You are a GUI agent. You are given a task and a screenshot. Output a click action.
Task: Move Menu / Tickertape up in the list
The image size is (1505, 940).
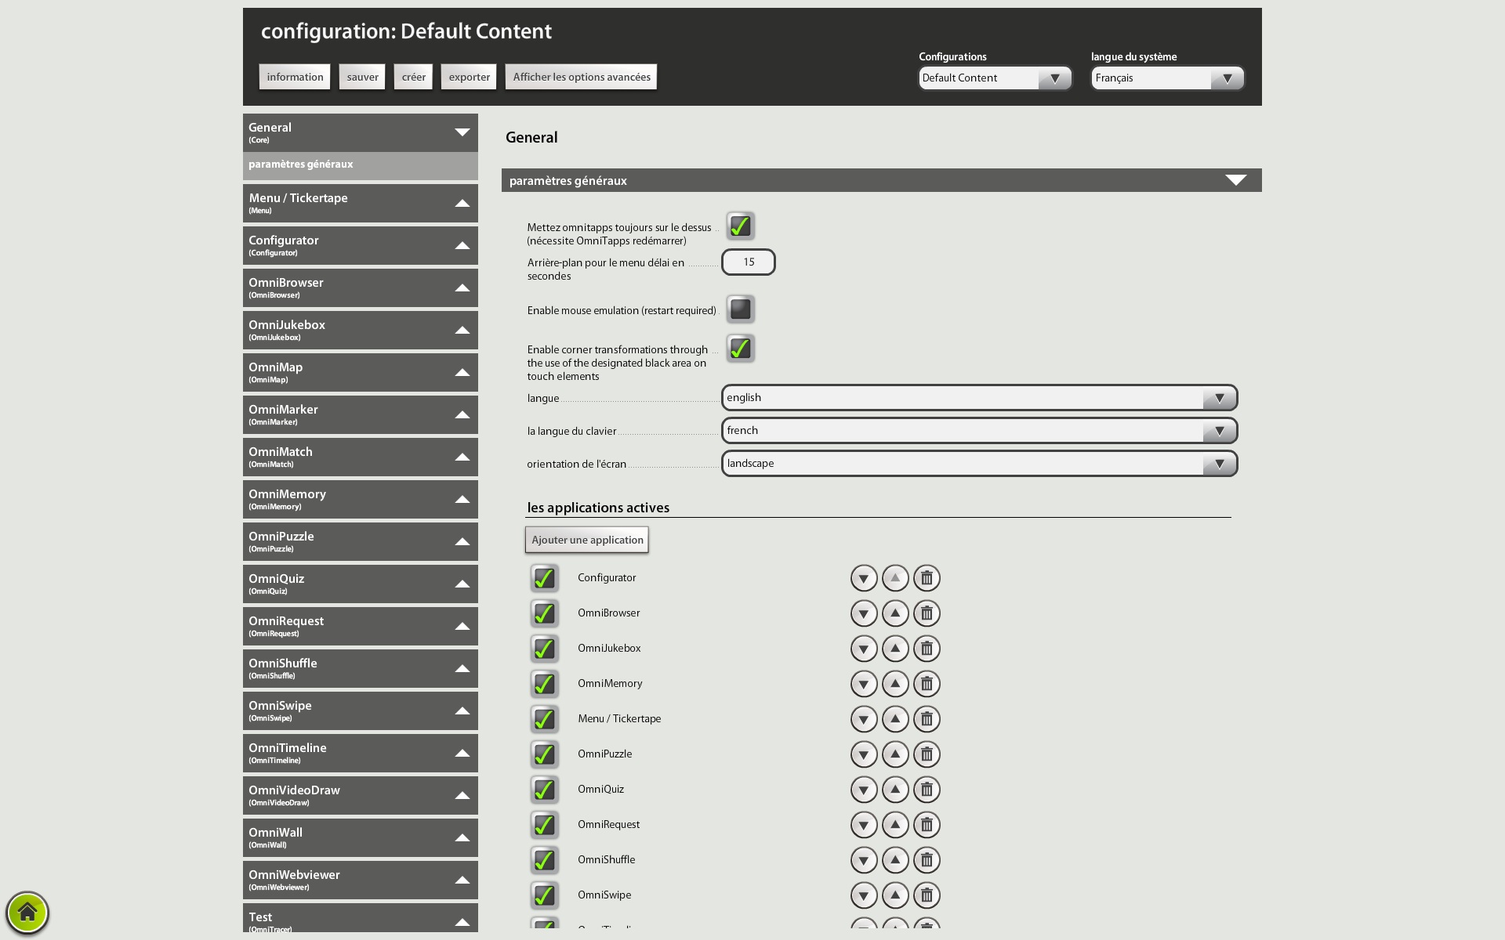[x=895, y=719]
